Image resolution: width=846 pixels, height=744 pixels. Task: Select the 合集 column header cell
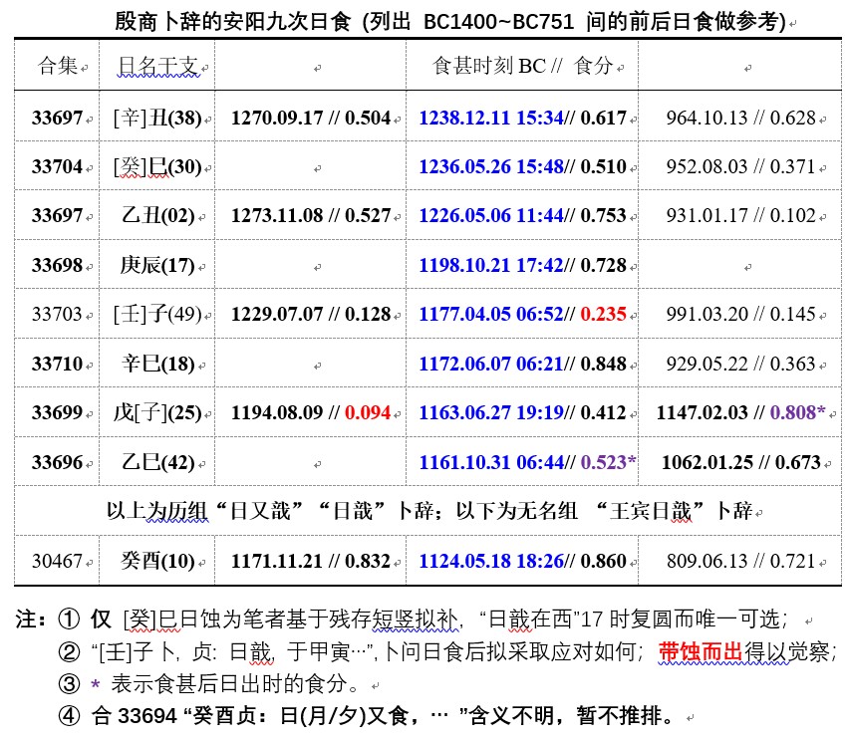(57, 66)
